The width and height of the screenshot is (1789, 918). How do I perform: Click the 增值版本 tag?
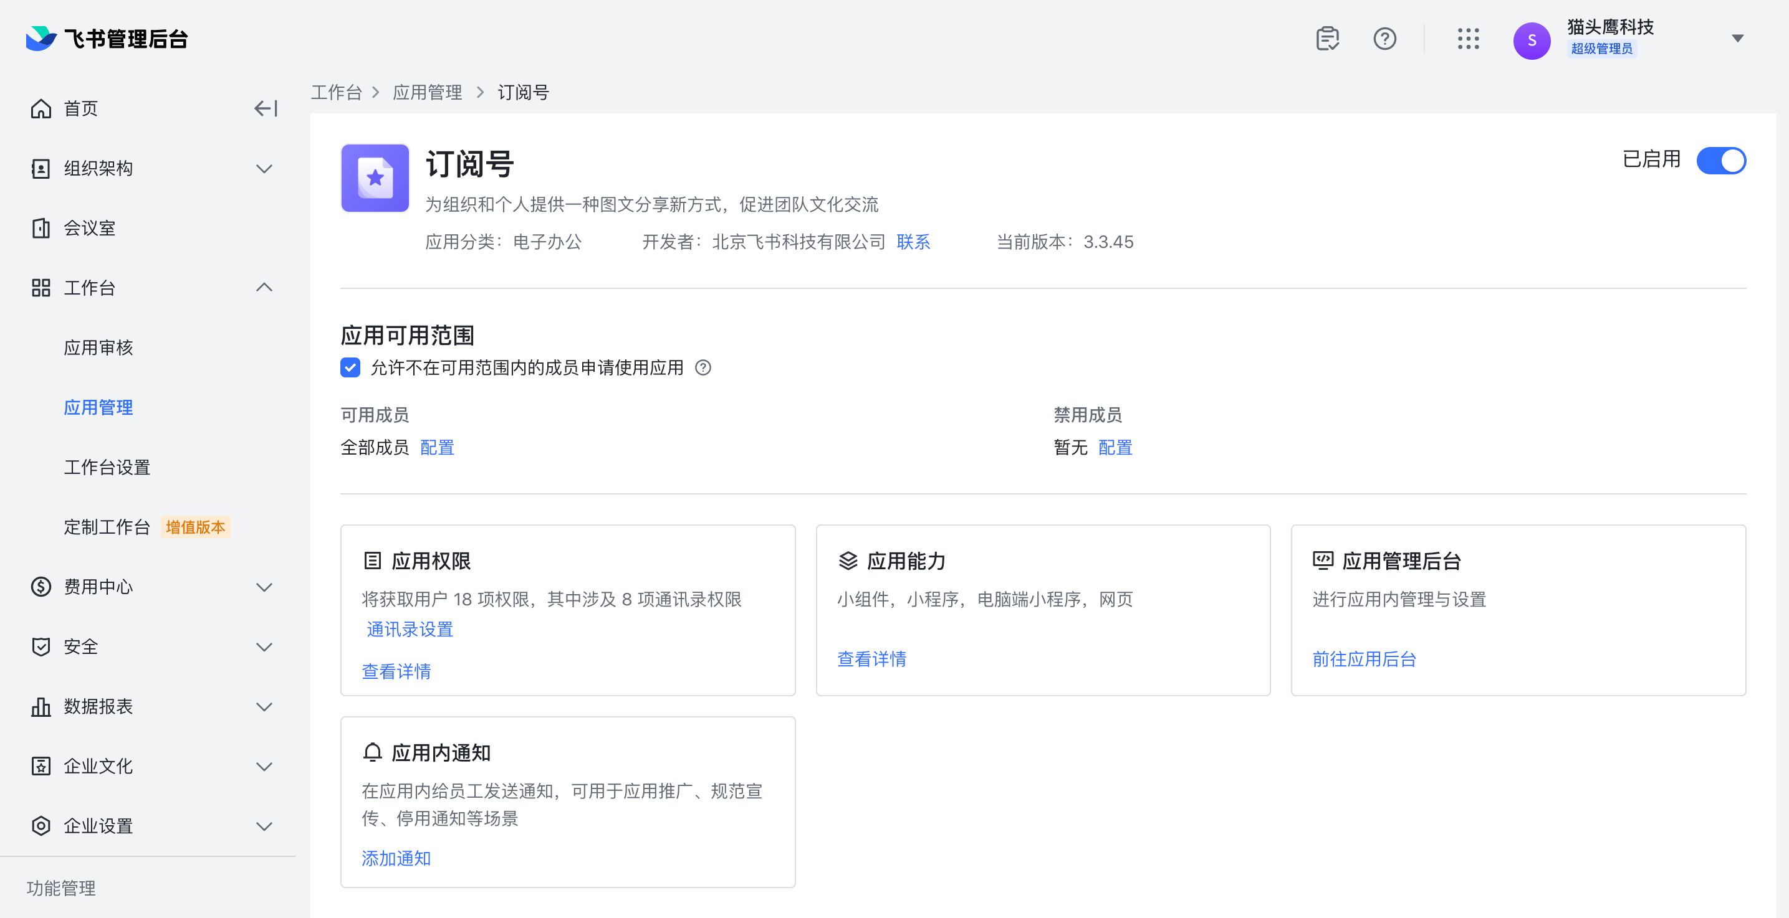(x=195, y=527)
